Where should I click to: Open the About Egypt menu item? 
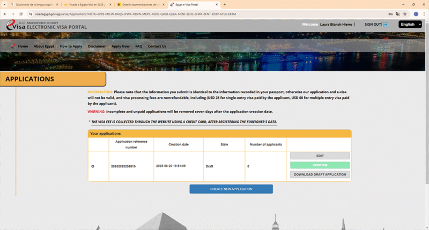pyautogui.click(x=44, y=47)
